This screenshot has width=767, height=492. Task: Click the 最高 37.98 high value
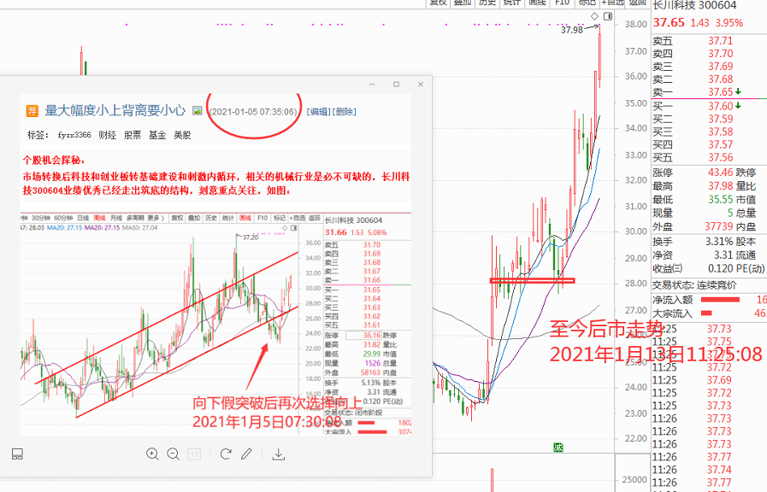pyautogui.click(x=720, y=186)
